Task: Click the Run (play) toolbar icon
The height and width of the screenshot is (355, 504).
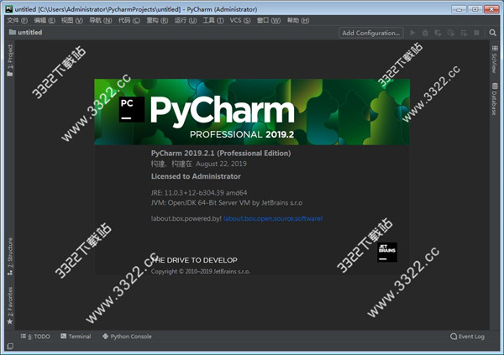Action: pyautogui.click(x=412, y=33)
